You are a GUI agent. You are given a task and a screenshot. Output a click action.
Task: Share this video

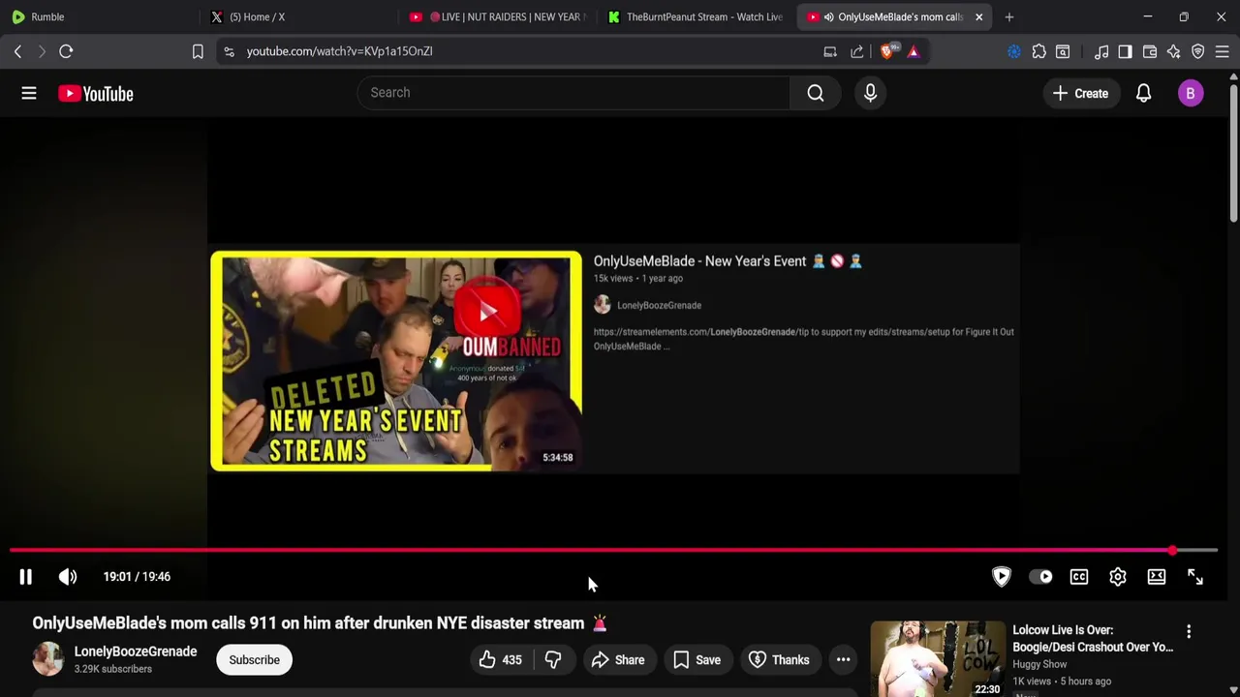[618, 660]
